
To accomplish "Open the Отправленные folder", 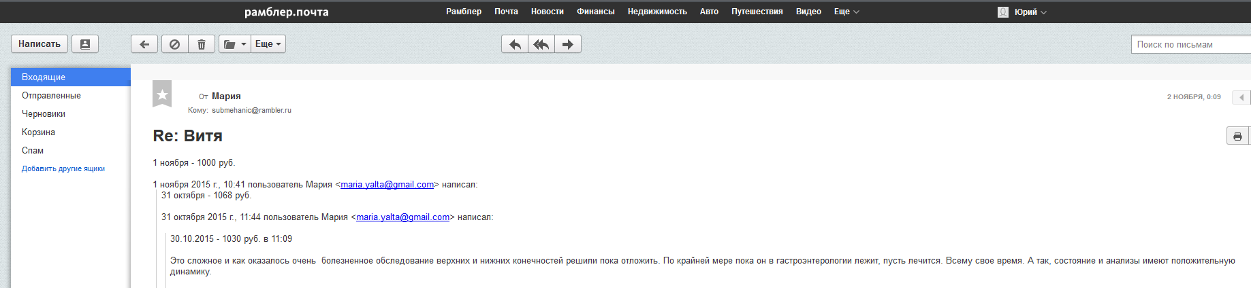I will (51, 96).
